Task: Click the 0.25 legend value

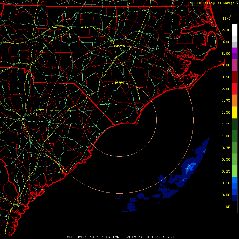Action: (x=226, y=172)
